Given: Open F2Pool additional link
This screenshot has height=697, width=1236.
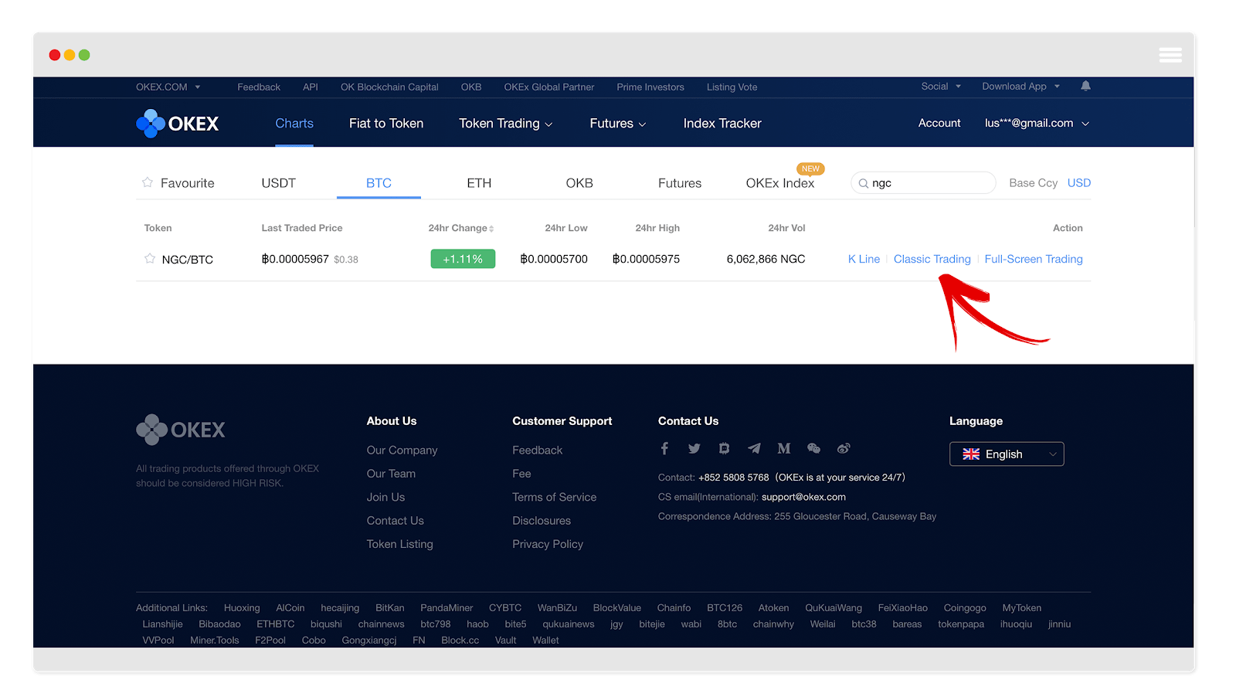Looking at the screenshot, I should point(270,641).
